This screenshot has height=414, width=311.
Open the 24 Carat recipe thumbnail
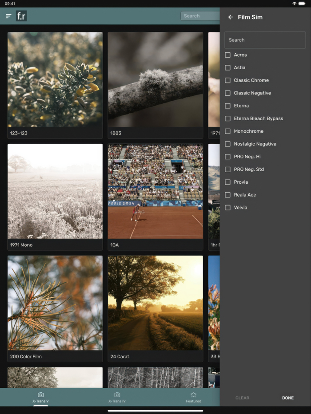[155, 303]
